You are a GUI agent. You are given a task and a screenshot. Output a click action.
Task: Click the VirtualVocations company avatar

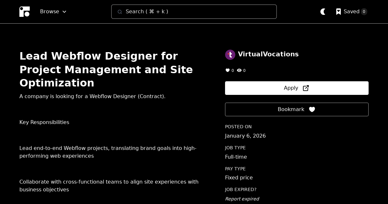click(x=230, y=54)
